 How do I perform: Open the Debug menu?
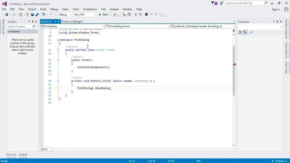point(54,9)
